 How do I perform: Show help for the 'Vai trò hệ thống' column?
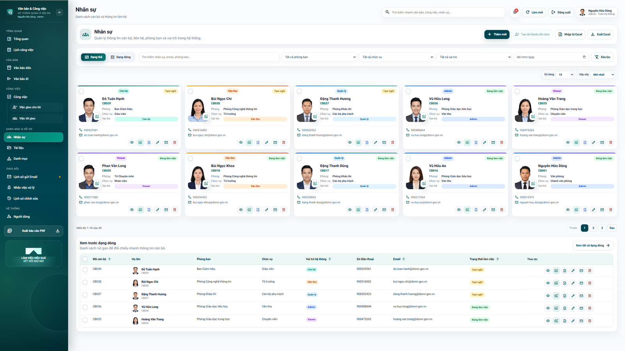(x=330, y=259)
